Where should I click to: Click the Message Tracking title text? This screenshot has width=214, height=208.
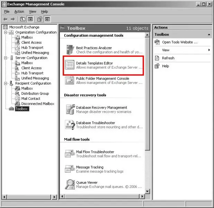click(x=90, y=167)
